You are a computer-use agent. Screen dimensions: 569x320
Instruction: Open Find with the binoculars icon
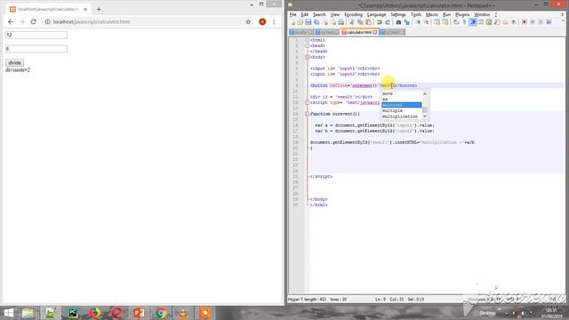(399, 22)
